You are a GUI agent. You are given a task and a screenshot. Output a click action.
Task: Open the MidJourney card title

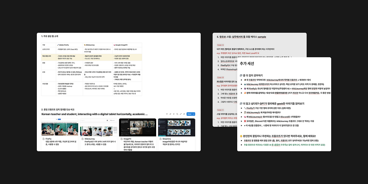(x=90, y=139)
